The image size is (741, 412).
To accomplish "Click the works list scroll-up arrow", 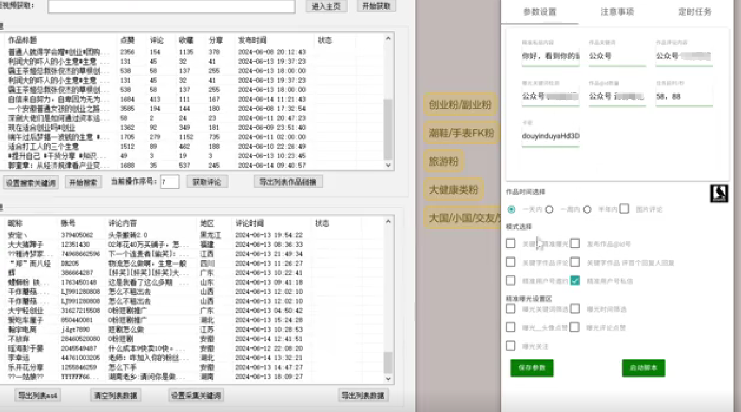I will 388,39.
